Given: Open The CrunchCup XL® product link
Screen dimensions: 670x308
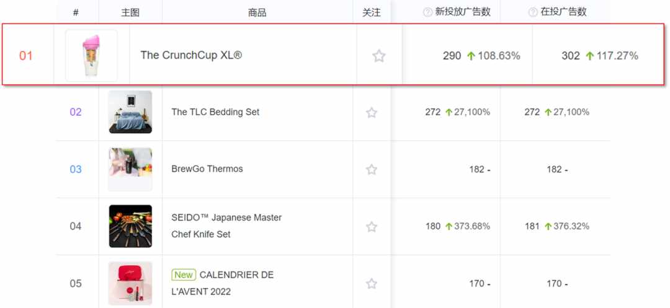Looking at the screenshot, I should pyautogui.click(x=191, y=55).
